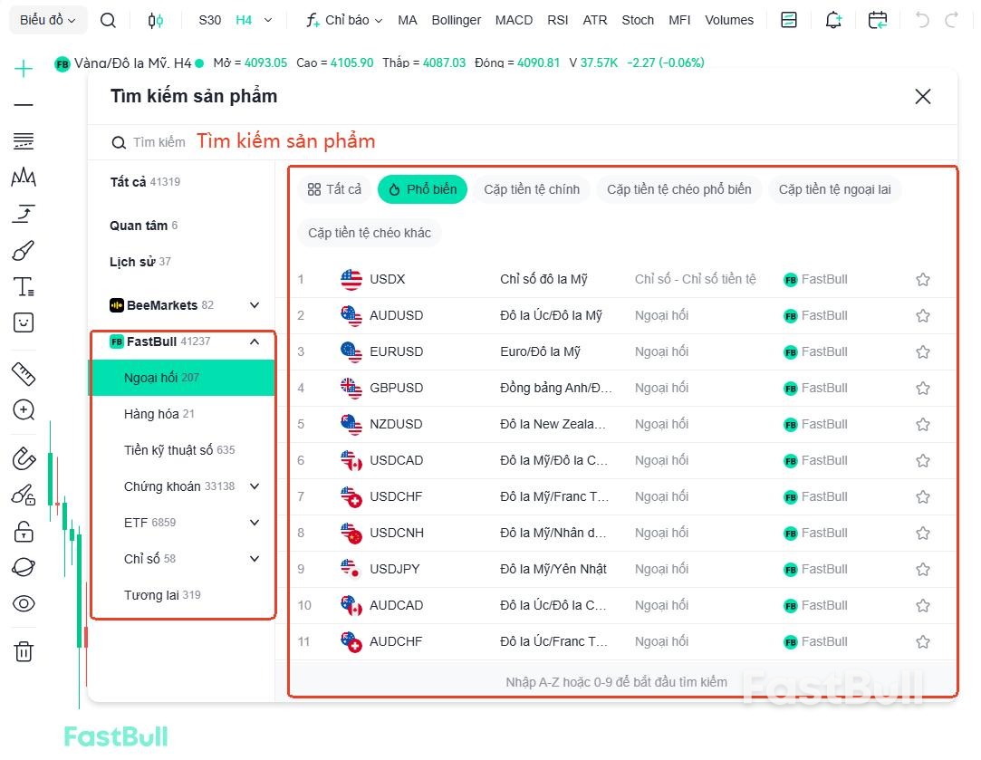Select the pattern zigzag drawing tool
The height and width of the screenshot is (760, 981).
point(24,177)
